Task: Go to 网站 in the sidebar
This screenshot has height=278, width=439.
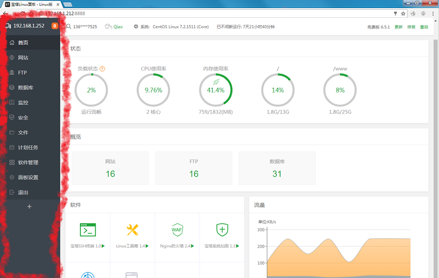Action: [23, 58]
